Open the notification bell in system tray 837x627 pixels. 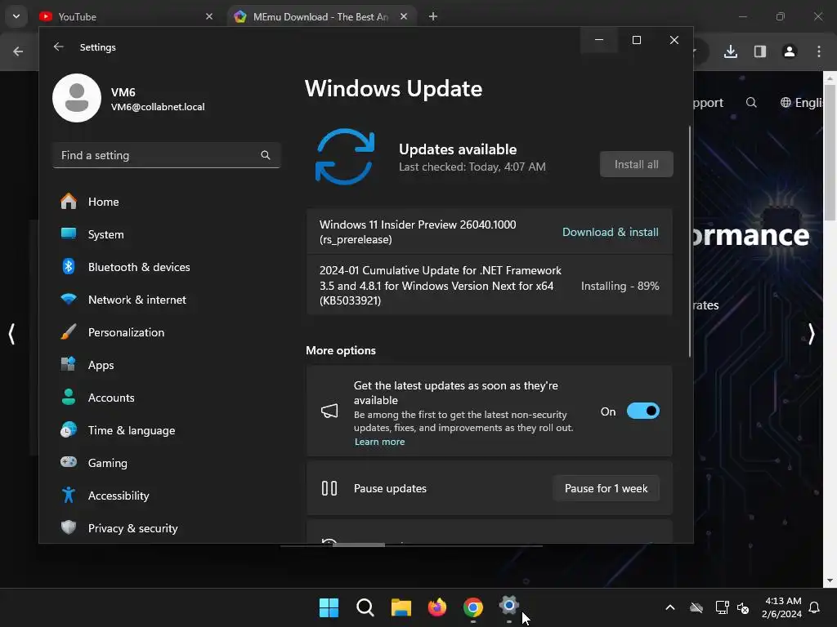815,607
